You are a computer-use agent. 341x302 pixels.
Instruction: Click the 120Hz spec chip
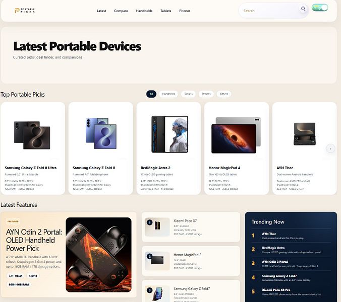[x=33, y=276]
